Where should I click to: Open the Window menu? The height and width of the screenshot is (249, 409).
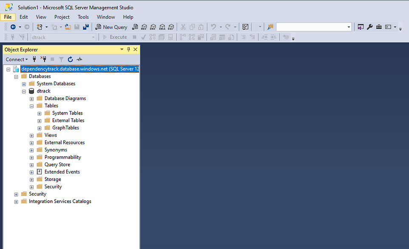tap(106, 17)
